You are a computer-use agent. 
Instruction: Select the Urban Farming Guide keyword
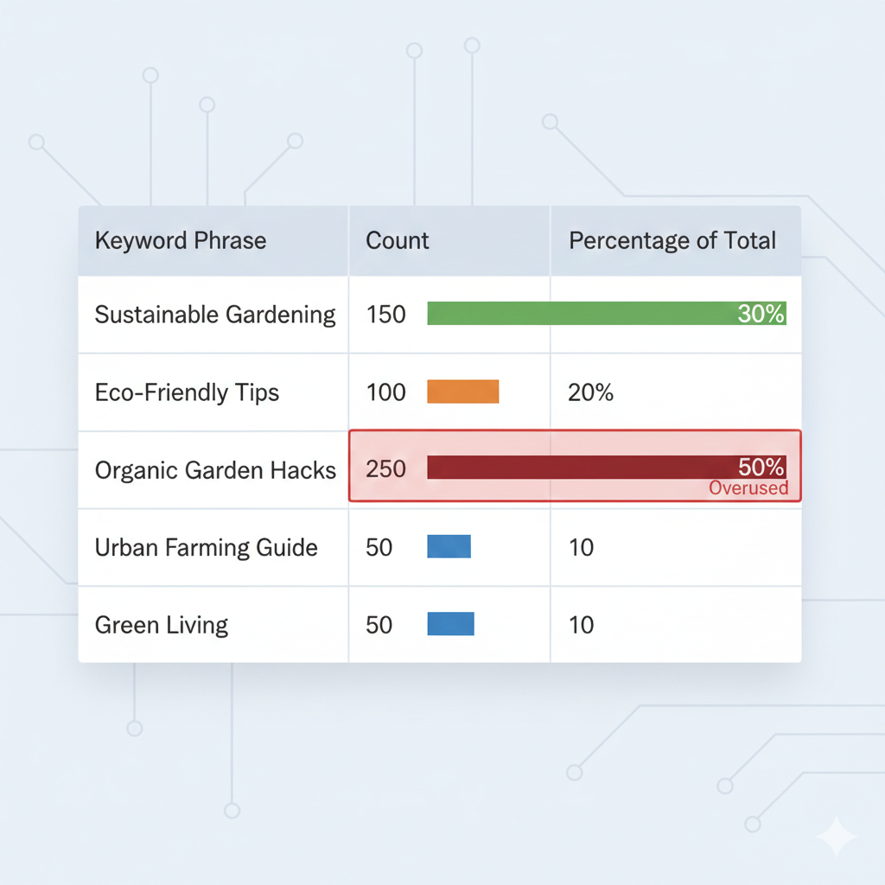[x=206, y=547]
